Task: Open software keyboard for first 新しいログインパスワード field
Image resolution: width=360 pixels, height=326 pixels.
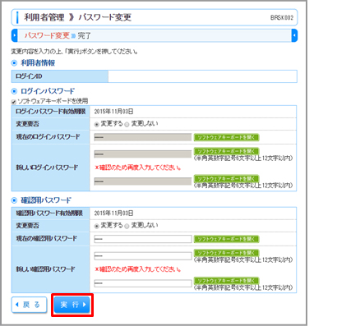Action: [x=226, y=151]
